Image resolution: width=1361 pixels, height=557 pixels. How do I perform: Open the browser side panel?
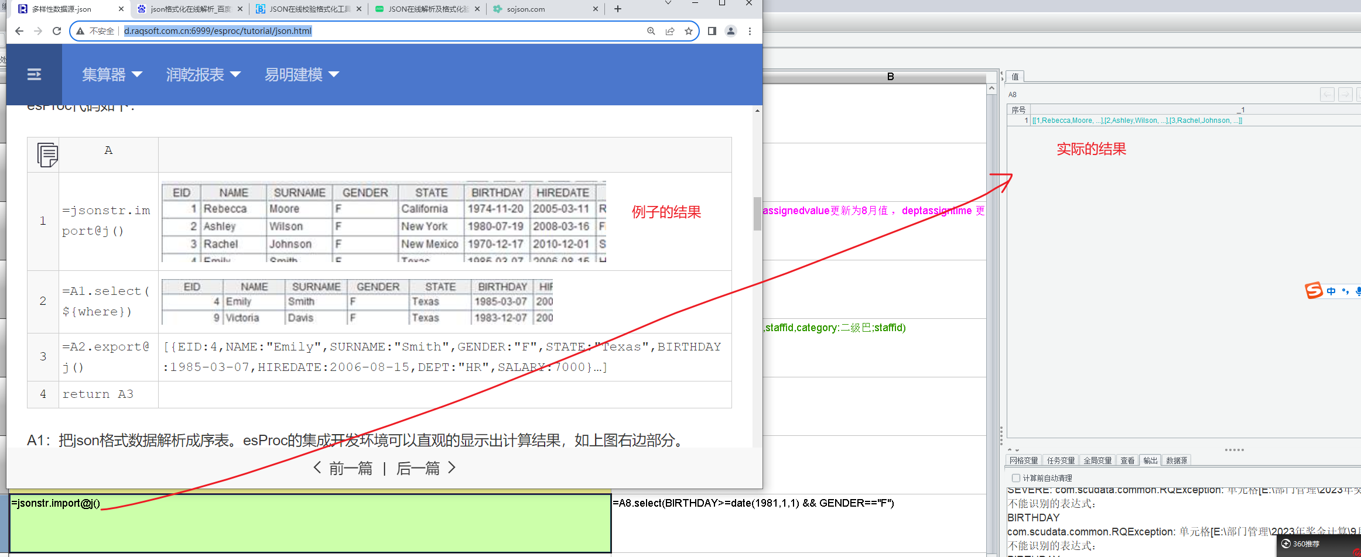pyautogui.click(x=712, y=31)
